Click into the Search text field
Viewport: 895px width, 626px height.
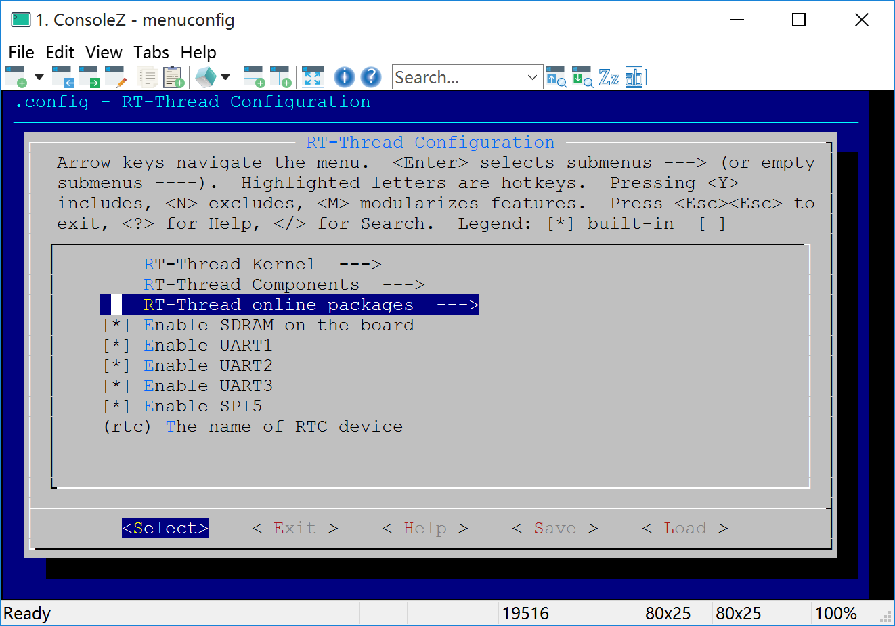[x=457, y=77]
